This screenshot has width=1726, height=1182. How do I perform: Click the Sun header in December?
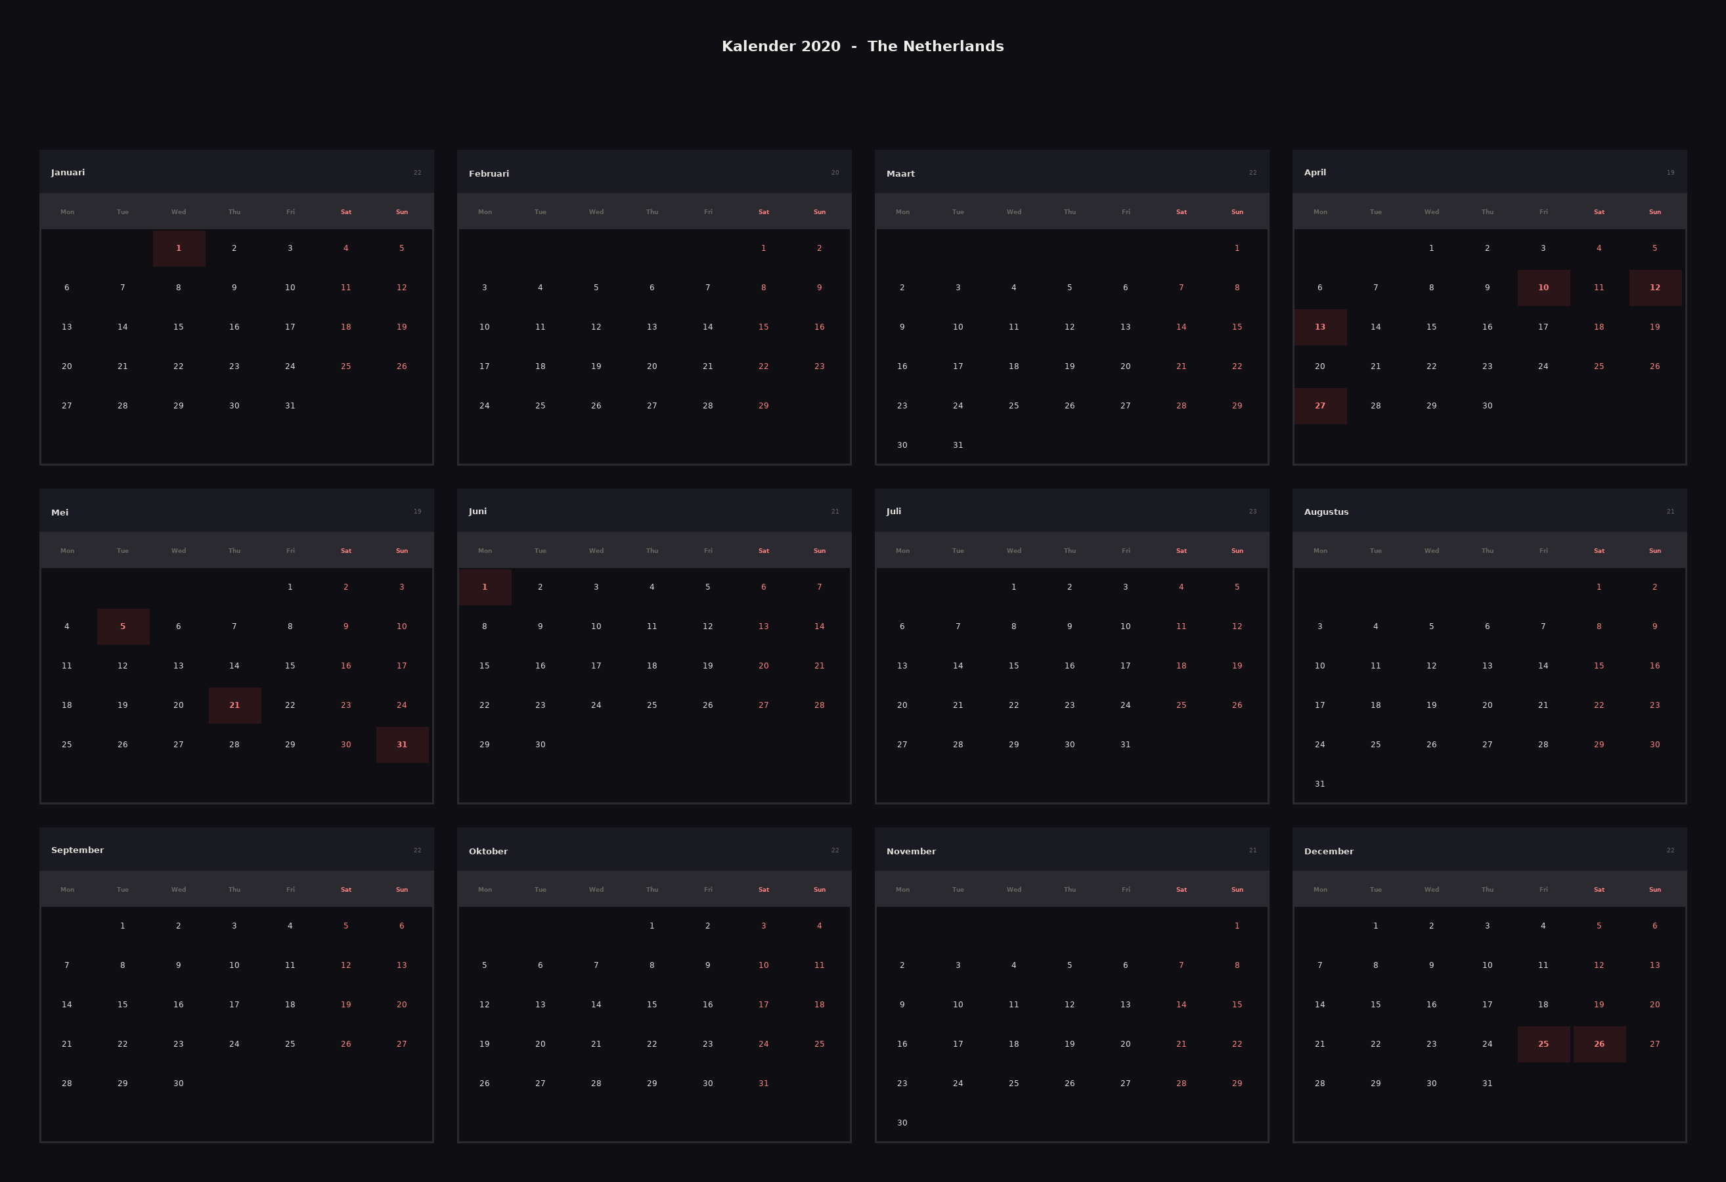[1654, 890]
